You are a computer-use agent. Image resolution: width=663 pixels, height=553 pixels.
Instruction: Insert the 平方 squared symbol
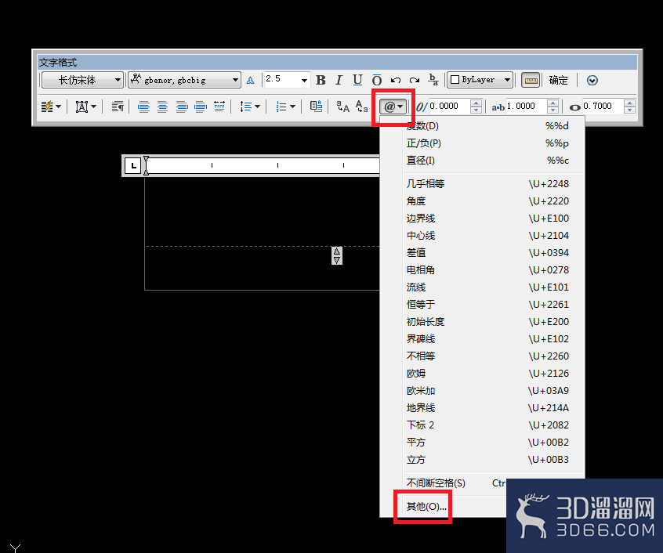(487, 443)
